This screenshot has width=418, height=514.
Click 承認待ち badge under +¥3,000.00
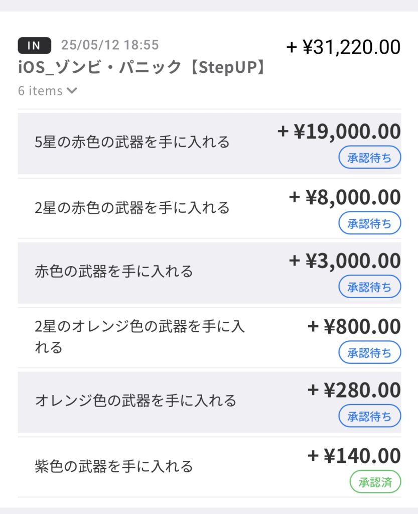click(x=369, y=288)
